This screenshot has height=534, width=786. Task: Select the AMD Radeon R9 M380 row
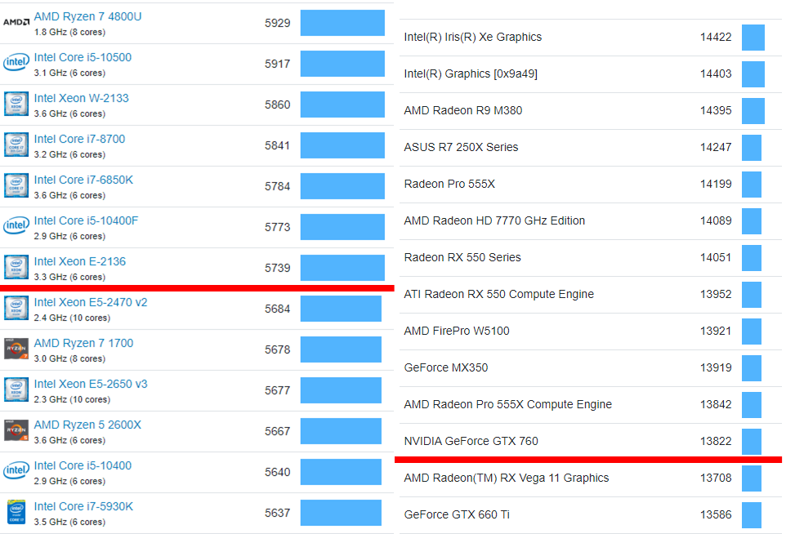[x=591, y=111]
